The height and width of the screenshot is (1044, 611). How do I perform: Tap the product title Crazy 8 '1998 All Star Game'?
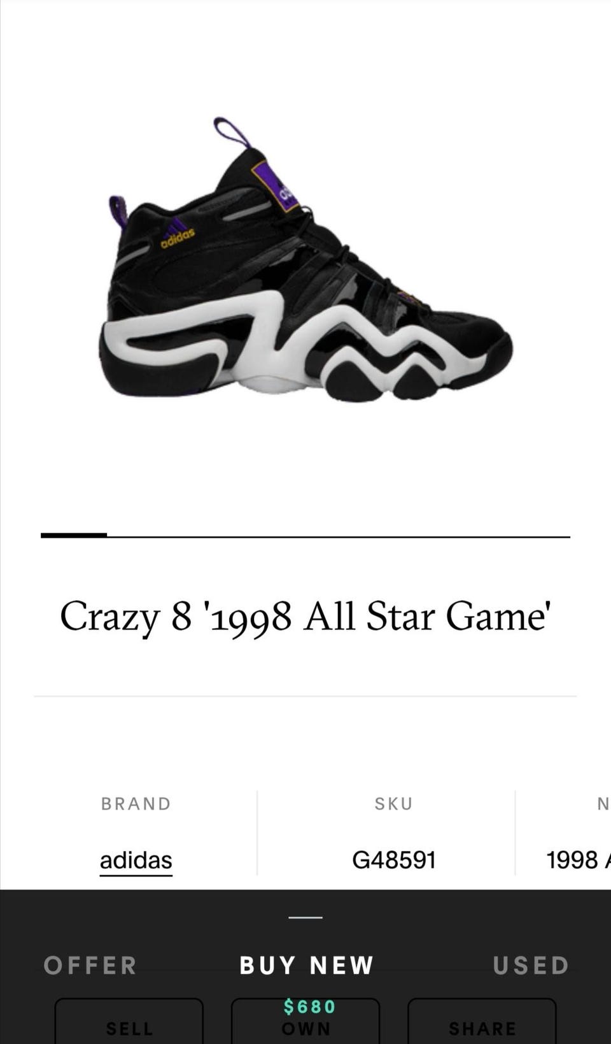305,617
